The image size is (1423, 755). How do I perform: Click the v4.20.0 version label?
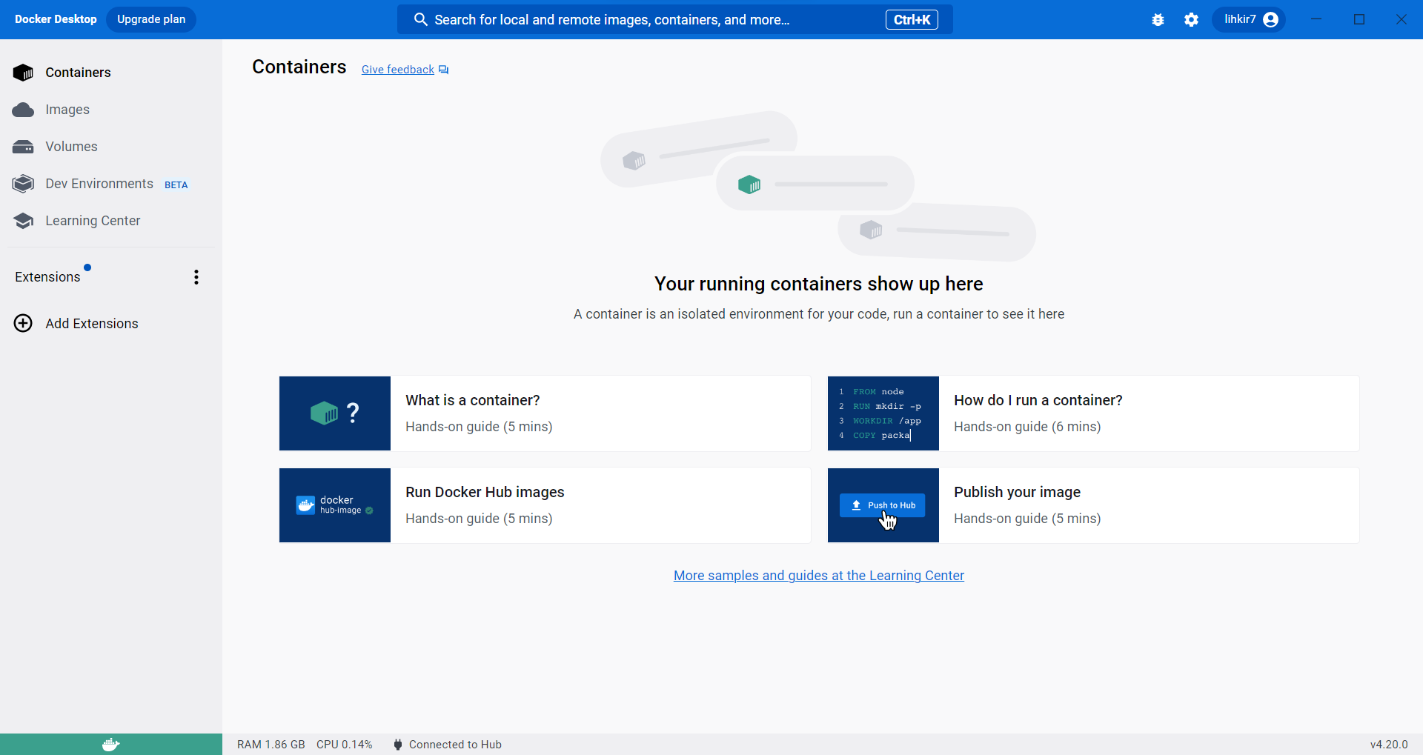click(x=1389, y=745)
